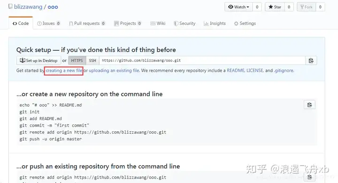View the Insights tab
The width and height of the screenshot is (338, 183).
(x=215, y=23)
